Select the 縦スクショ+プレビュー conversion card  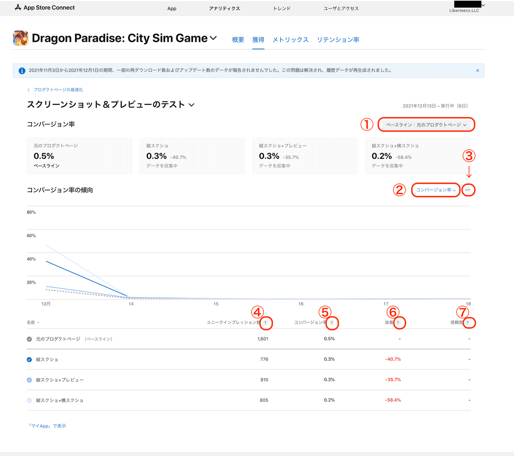point(305,156)
